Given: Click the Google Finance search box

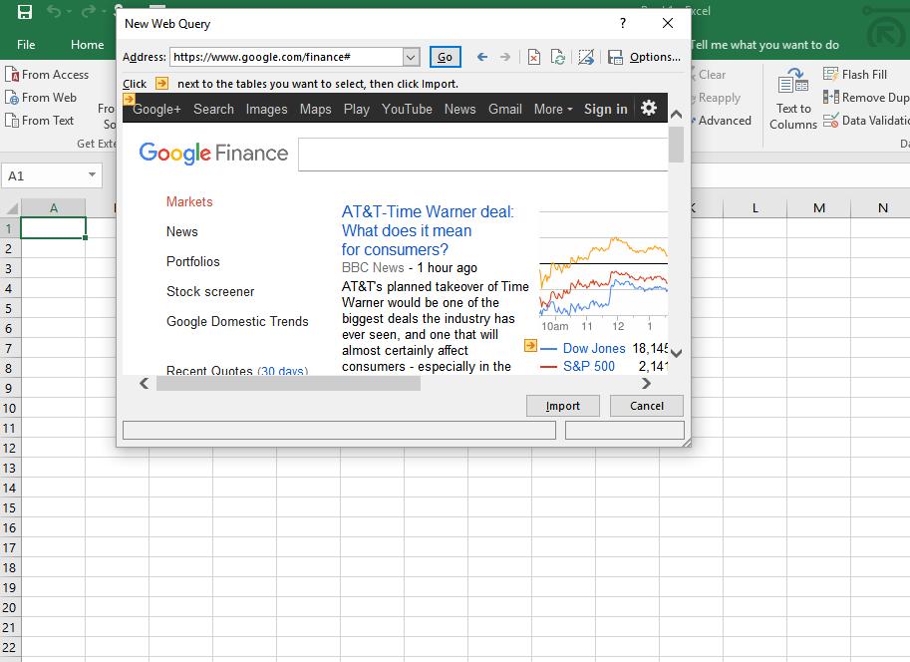Looking at the screenshot, I should 482,155.
